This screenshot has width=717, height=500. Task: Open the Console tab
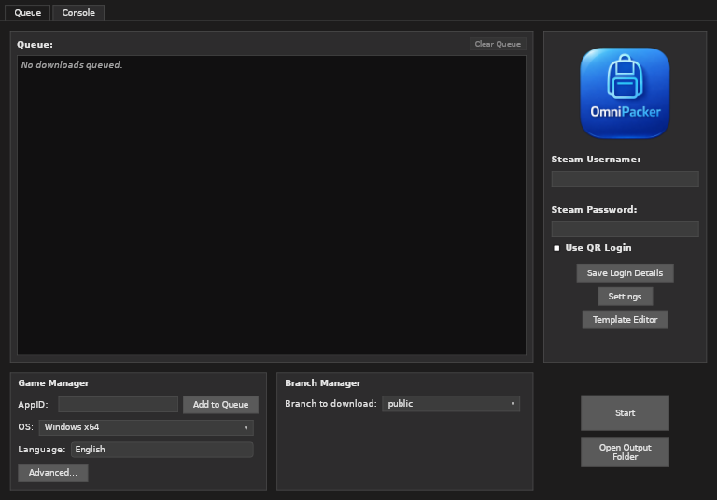coord(78,13)
